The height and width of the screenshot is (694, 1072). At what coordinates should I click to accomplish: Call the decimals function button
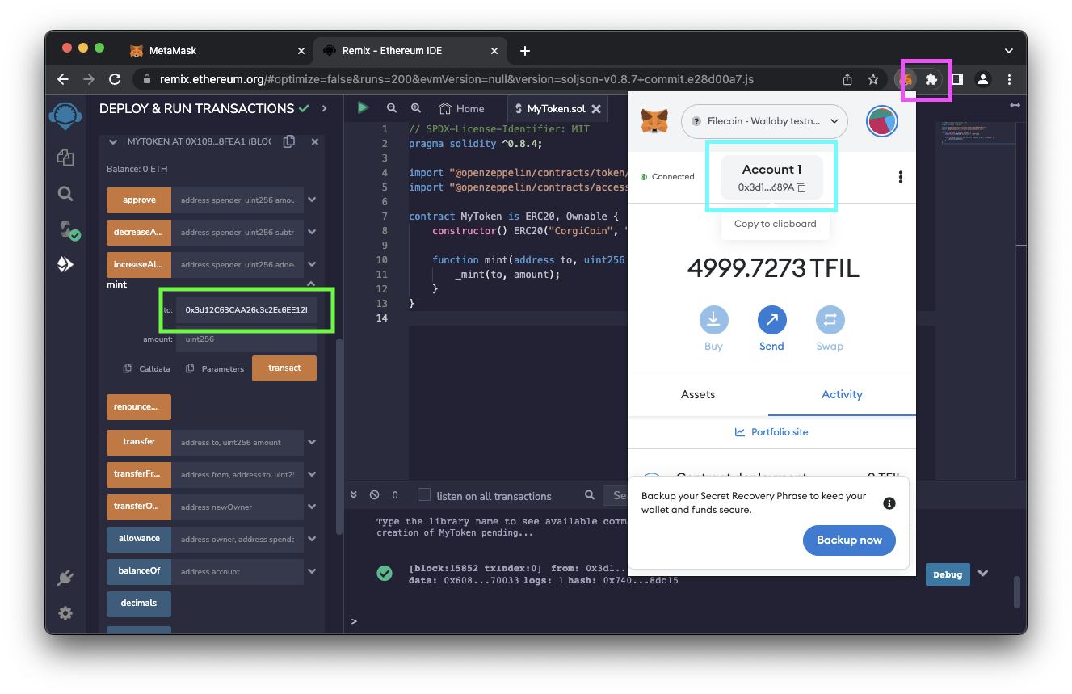click(139, 604)
